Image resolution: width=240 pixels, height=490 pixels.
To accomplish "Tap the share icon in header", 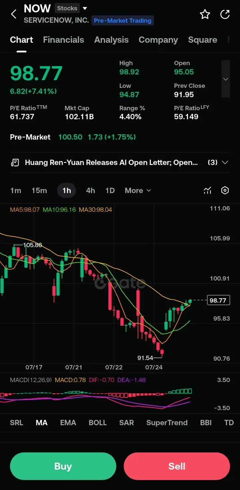I will [225, 14].
